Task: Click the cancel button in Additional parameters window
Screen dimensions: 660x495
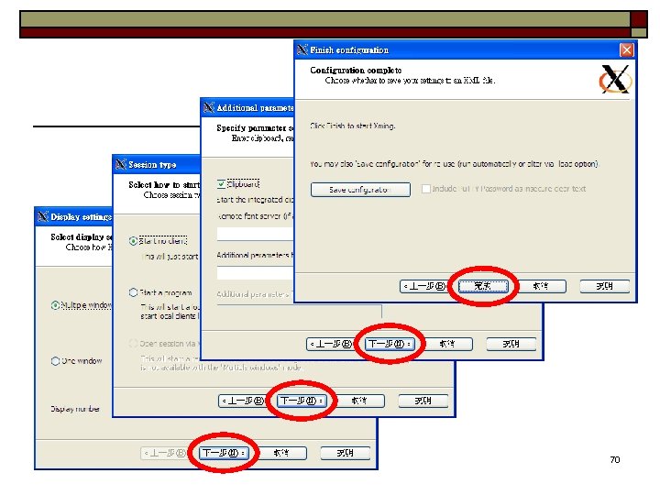Action: [x=447, y=344]
